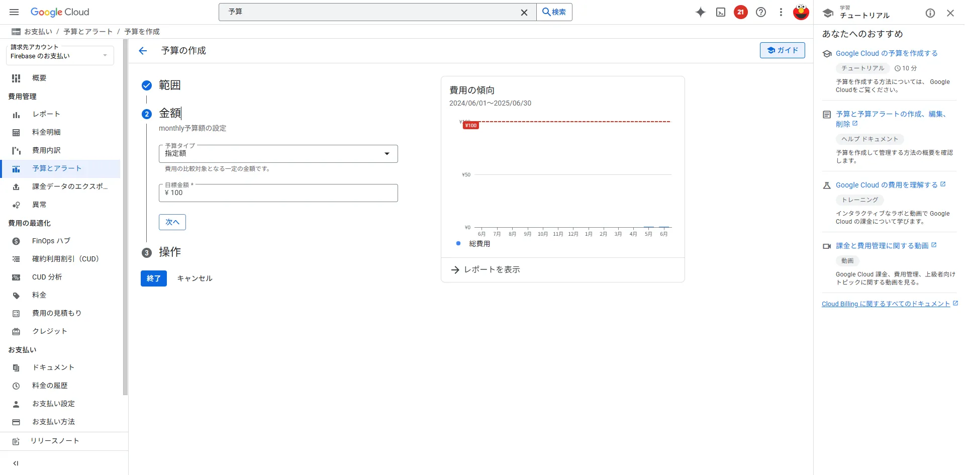Viewport: 965px width, 475px height.
Task: Open the 予算タイプ dropdown
Action: pyautogui.click(x=278, y=154)
